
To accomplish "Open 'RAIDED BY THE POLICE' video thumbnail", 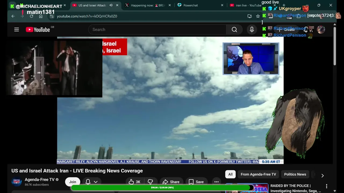I will tap(247, 188).
